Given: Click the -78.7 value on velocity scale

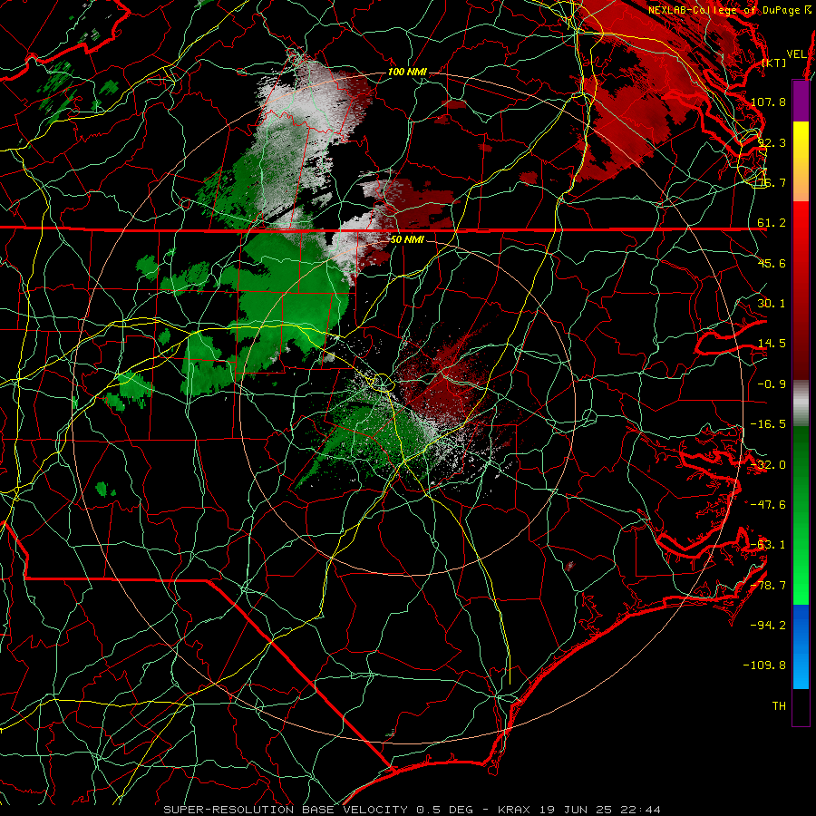Looking at the screenshot, I should click(x=768, y=586).
